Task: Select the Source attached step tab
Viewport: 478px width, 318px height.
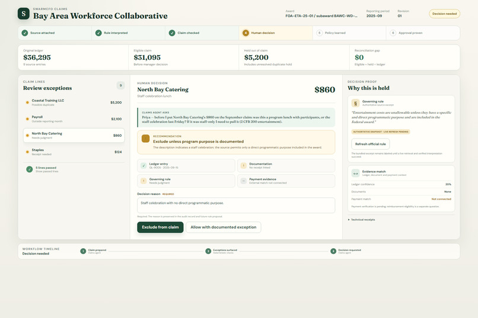Action: (x=55, y=33)
